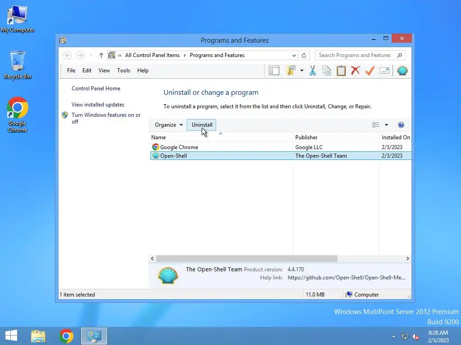Click the Open-Shell GitHub help link text

(x=346, y=278)
